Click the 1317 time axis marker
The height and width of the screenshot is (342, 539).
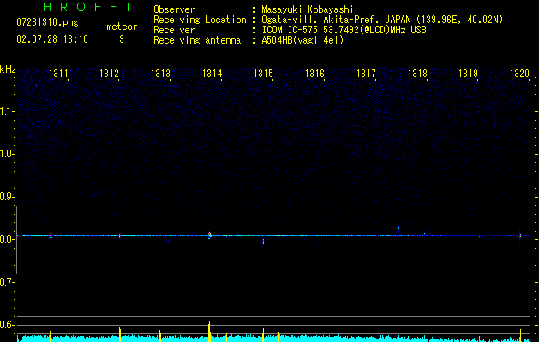tap(366, 73)
